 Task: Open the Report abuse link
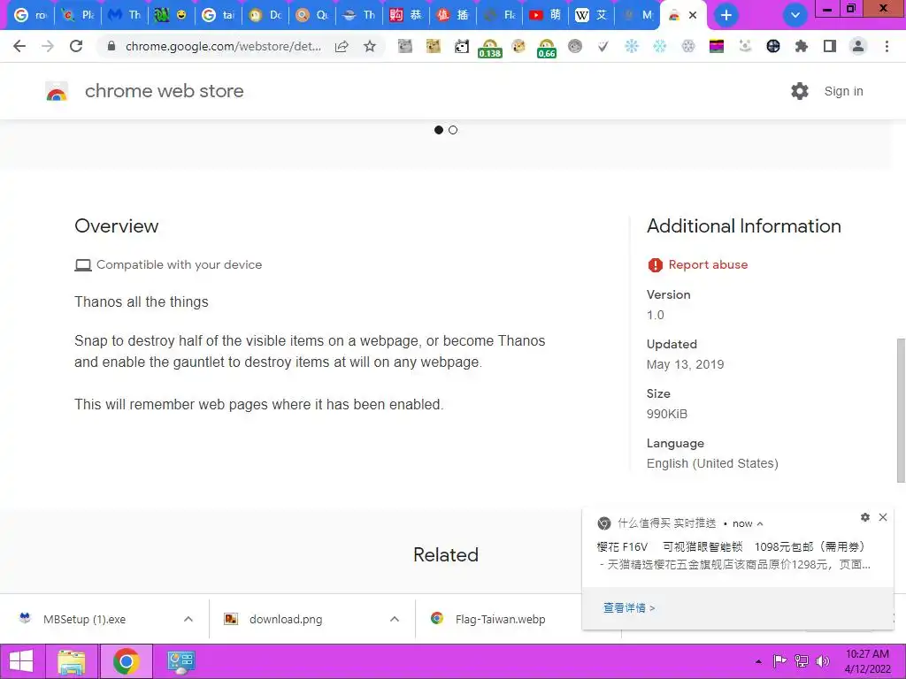708,264
